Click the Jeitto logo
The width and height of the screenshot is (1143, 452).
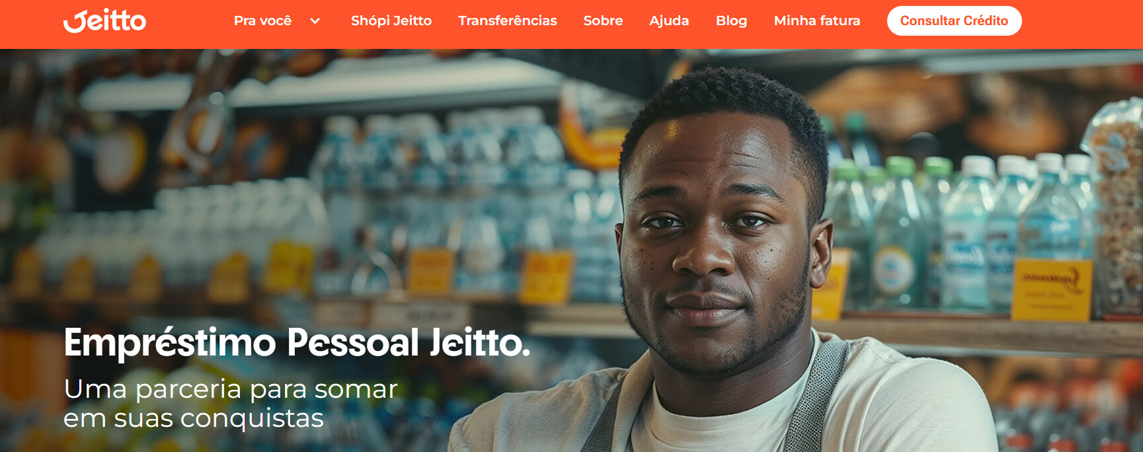pyautogui.click(x=104, y=20)
